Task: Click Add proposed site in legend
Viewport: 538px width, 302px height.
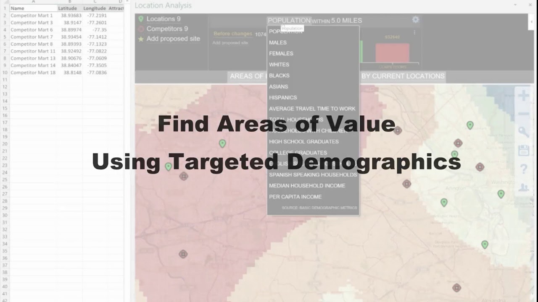Action: [173, 39]
